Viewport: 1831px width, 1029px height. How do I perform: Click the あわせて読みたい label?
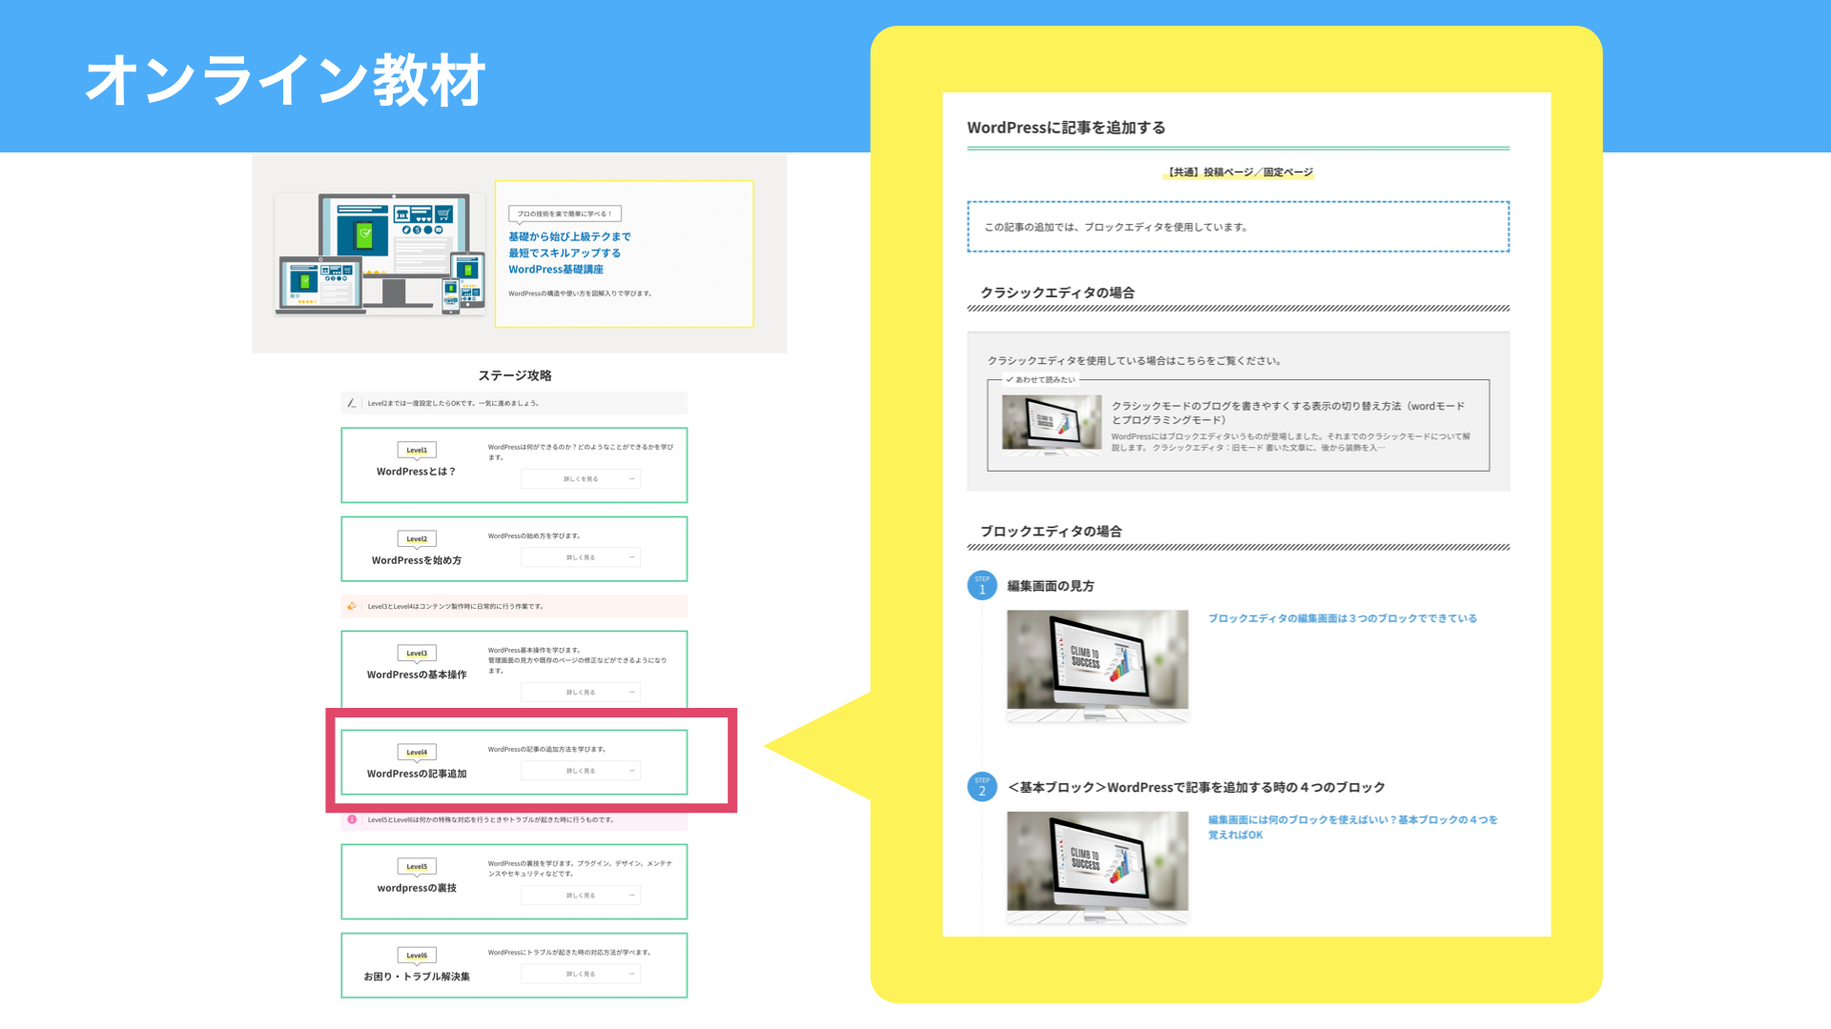[x=1041, y=379]
